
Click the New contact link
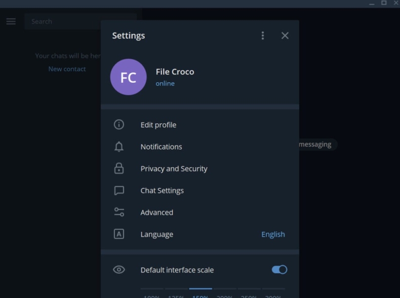pyautogui.click(x=67, y=69)
